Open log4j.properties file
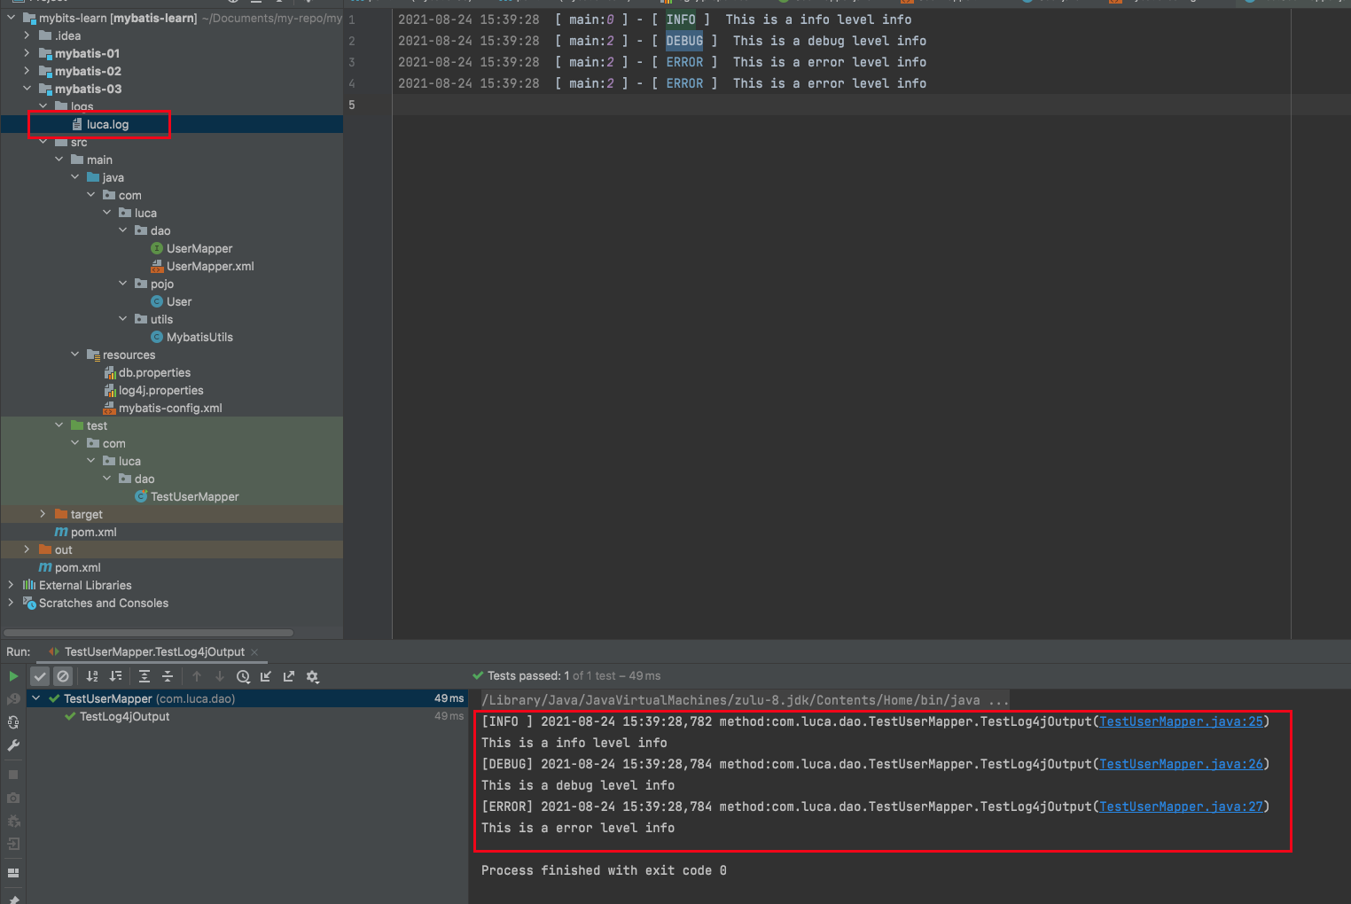This screenshot has width=1351, height=904. pyautogui.click(x=160, y=390)
